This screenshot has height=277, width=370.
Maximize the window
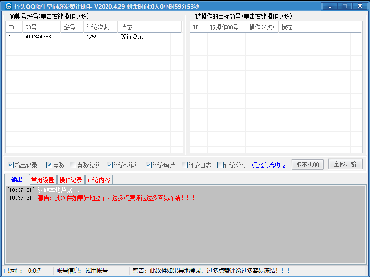point(344,6)
